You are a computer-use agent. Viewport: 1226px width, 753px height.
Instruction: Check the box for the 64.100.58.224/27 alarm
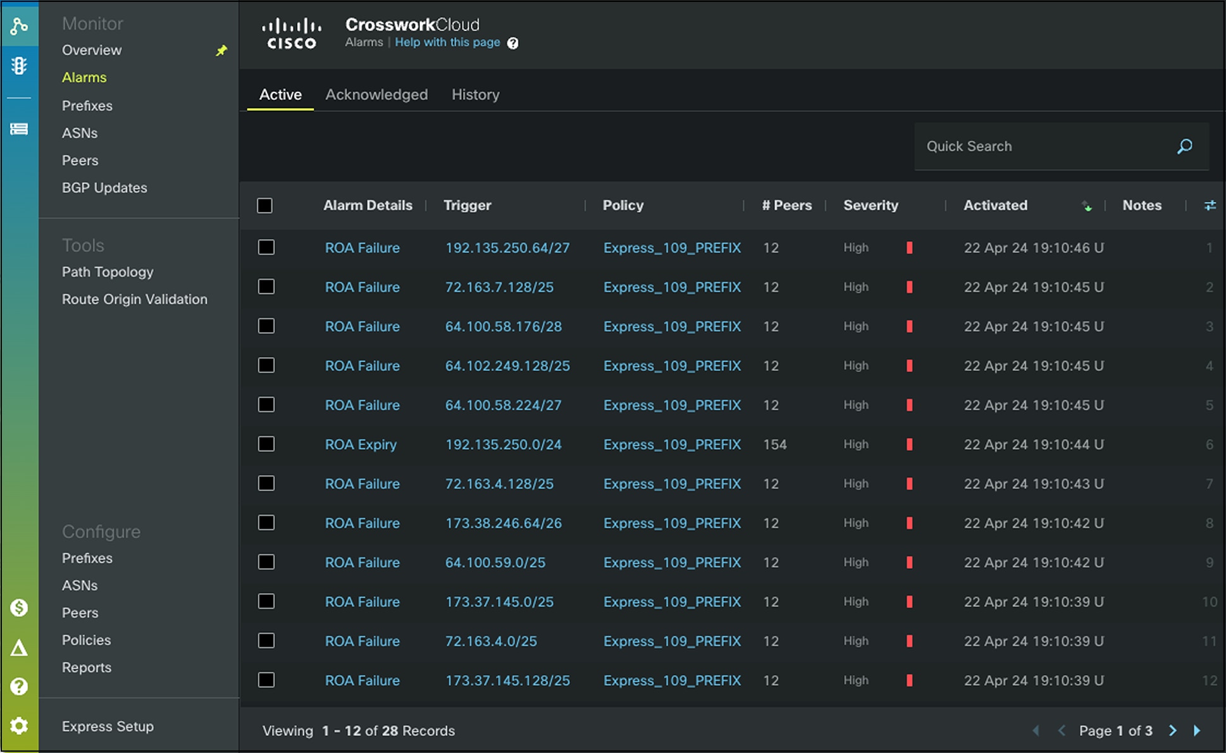(x=266, y=404)
